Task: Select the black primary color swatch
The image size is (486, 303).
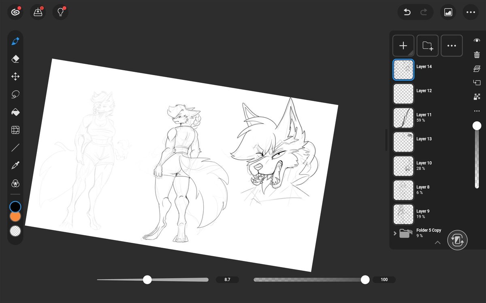Action: 15,207
